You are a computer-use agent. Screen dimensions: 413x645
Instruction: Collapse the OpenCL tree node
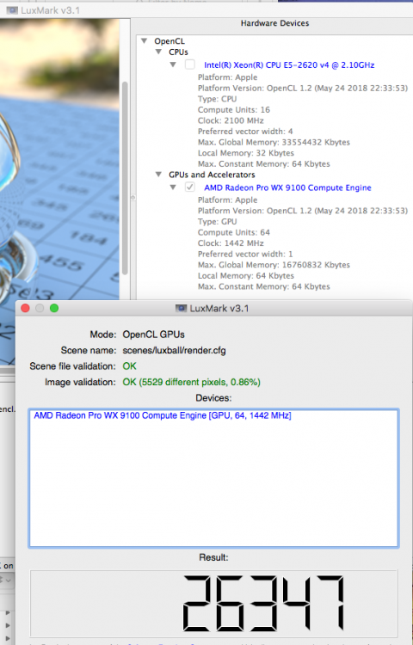click(x=144, y=40)
